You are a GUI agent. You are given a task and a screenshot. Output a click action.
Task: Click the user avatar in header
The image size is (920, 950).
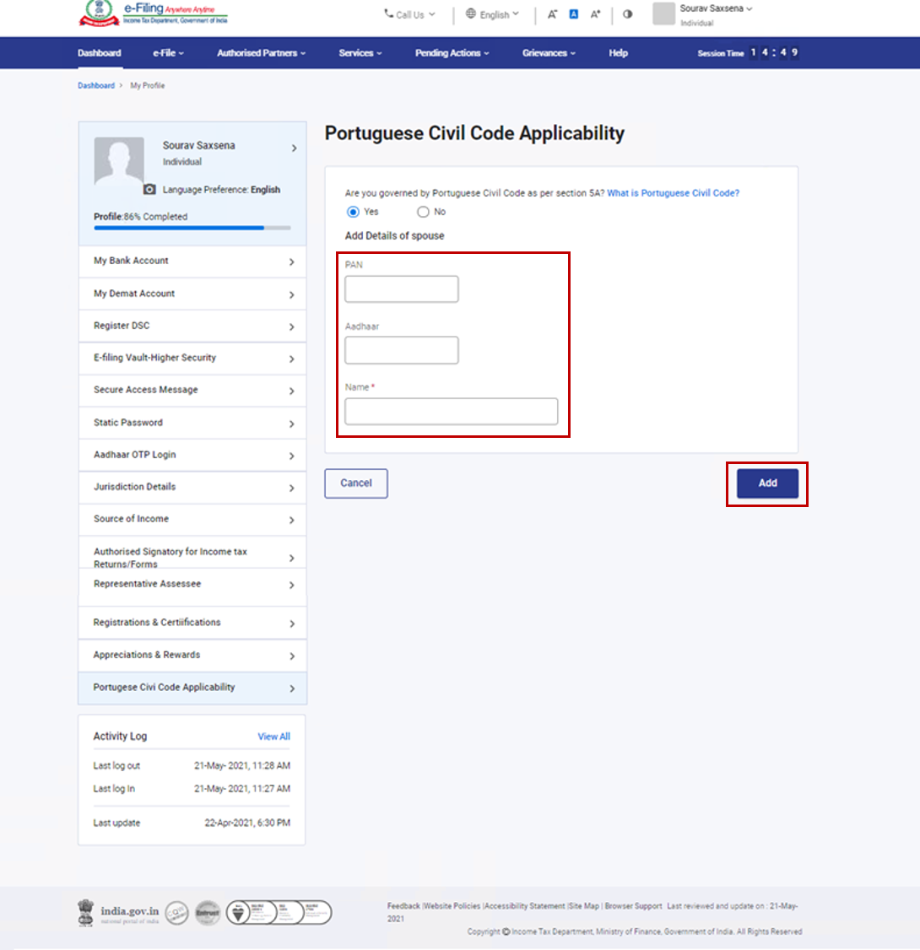pos(664,13)
